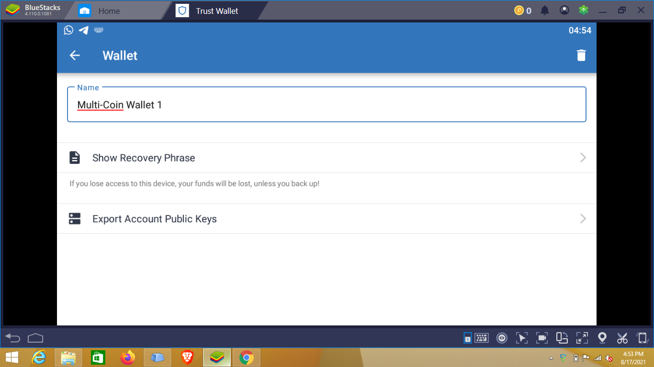Click the server icon beside Export Account Public Keys

(x=75, y=219)
